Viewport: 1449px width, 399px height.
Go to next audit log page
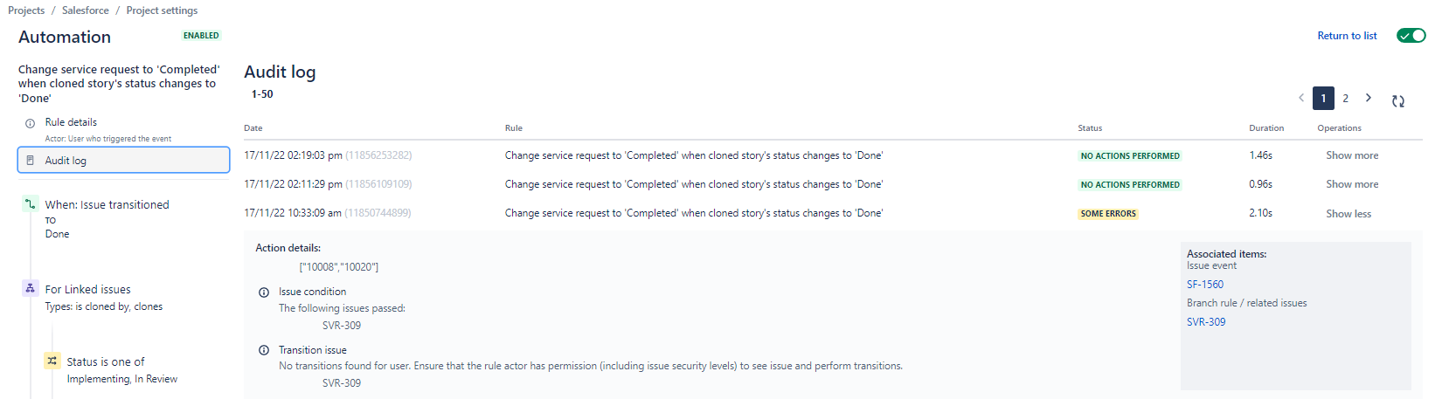click(x=1369, y=98)
